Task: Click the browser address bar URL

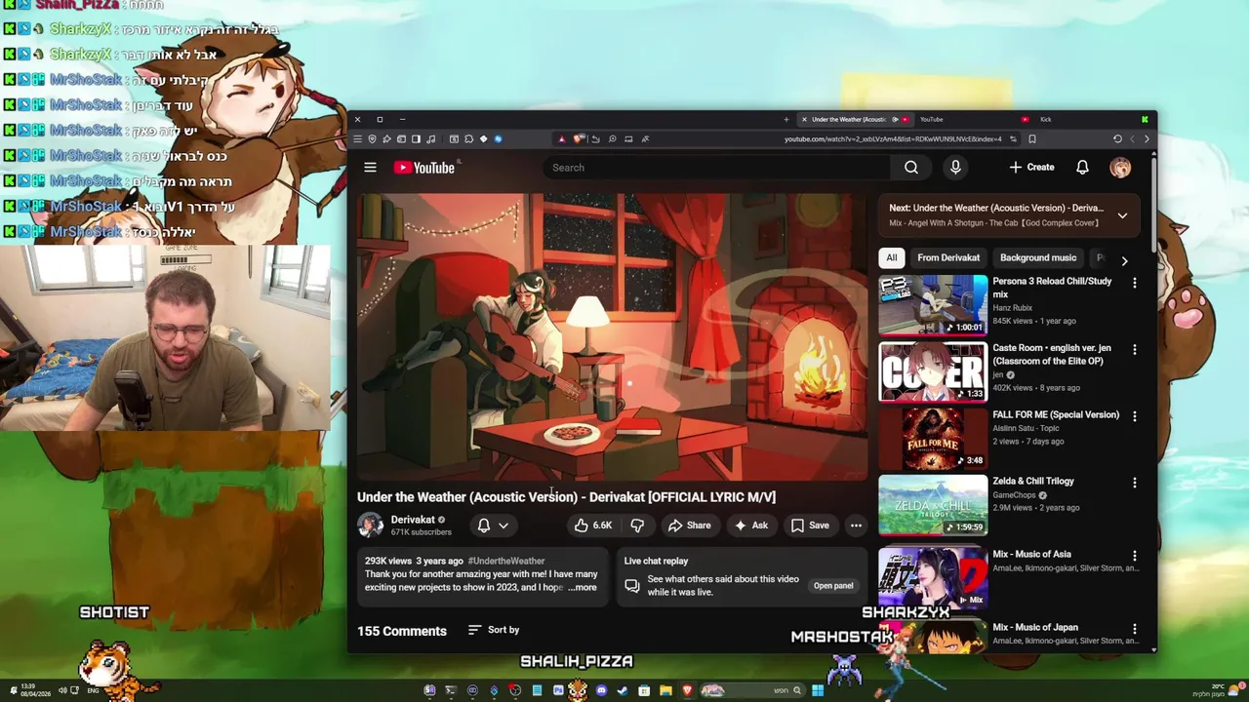Action: [x=893, y=138]
